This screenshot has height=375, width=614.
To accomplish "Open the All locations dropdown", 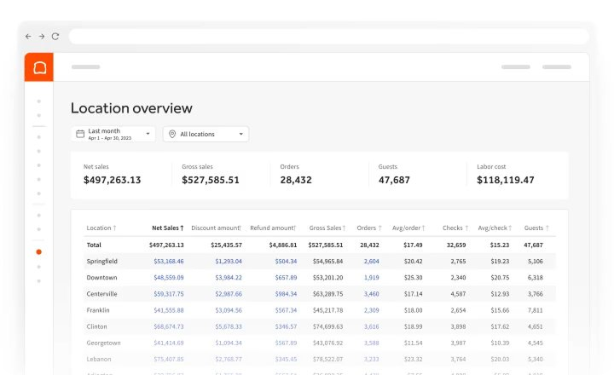I will pos(206,134).
